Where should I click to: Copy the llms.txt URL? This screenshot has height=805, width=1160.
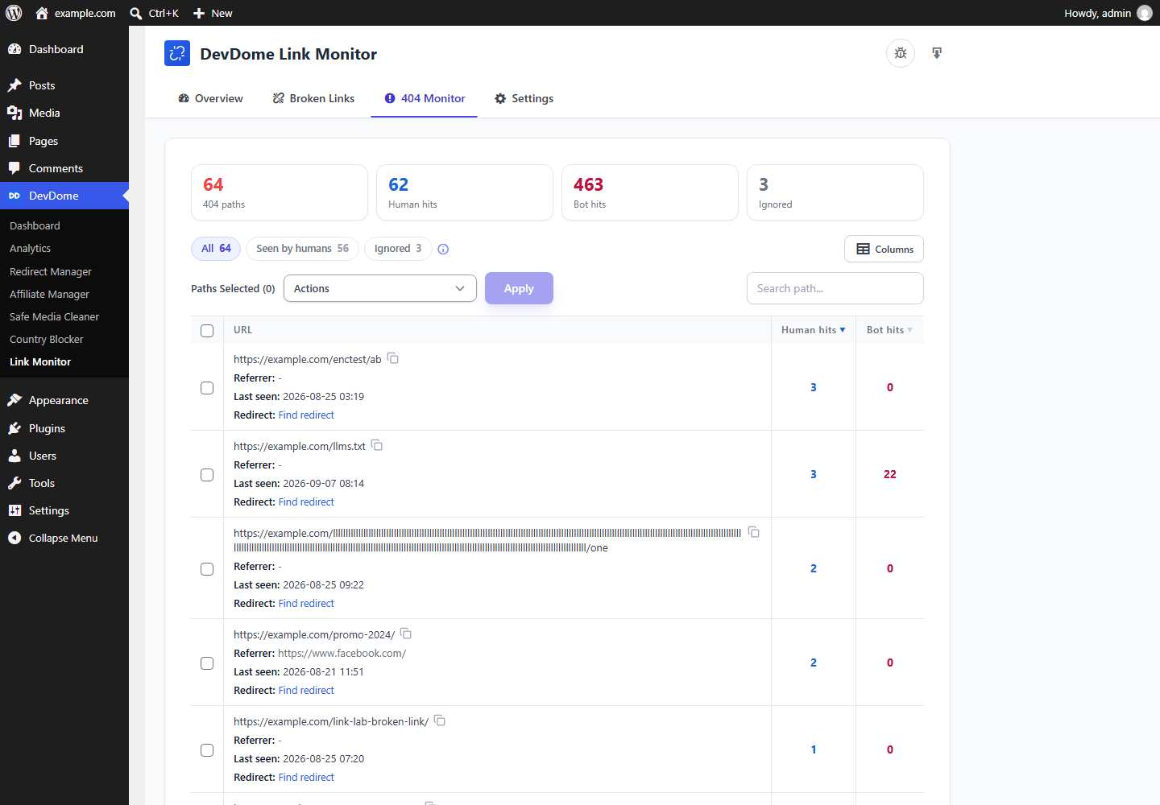click(x=377, y=445)
